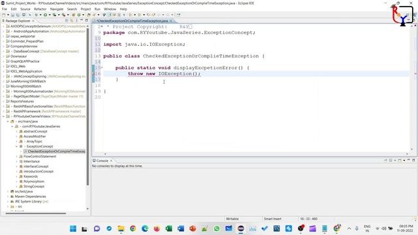418x235 pixels.
Task: Collapse the RYYoutubeChannelVideos project node
Action: (3, 116)
